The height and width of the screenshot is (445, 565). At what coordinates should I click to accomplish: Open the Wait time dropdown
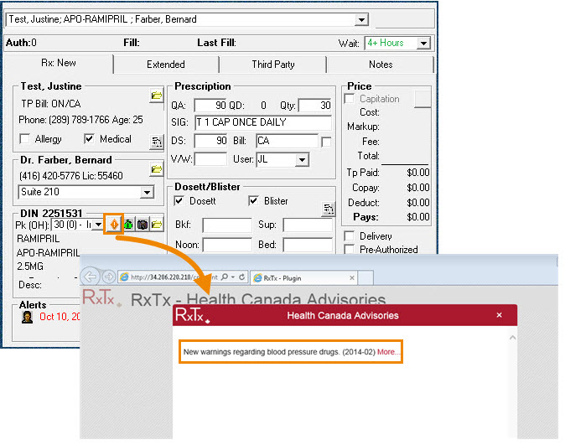(424, 44)
